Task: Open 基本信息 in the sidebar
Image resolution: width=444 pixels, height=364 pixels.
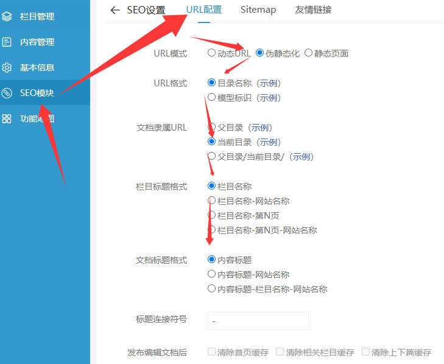Action: click(x=45, y=67)
